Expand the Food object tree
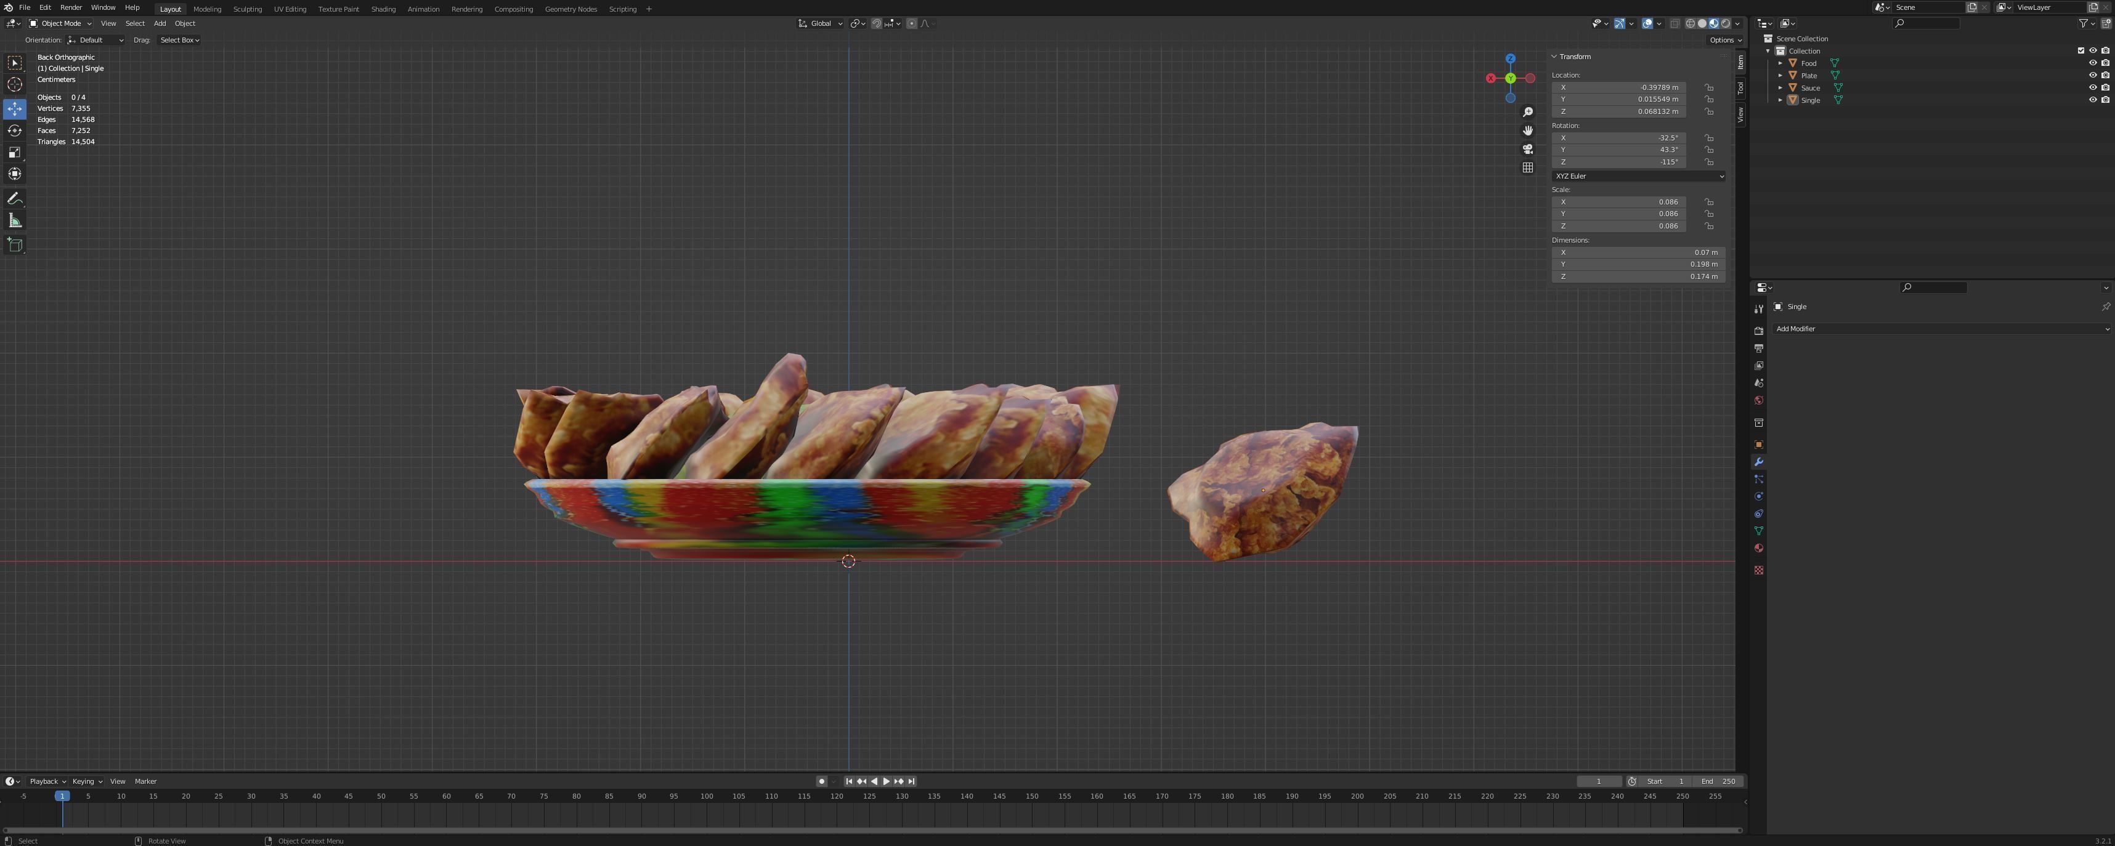This screenshot has height=846, width=2115. click(x=1780, y=63)
